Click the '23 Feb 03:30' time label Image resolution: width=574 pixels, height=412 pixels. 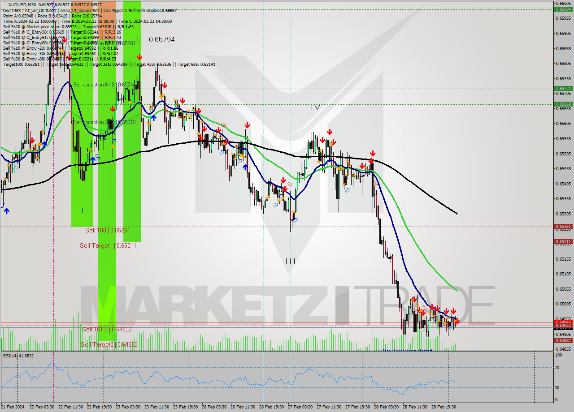click(x=128, y=407)
